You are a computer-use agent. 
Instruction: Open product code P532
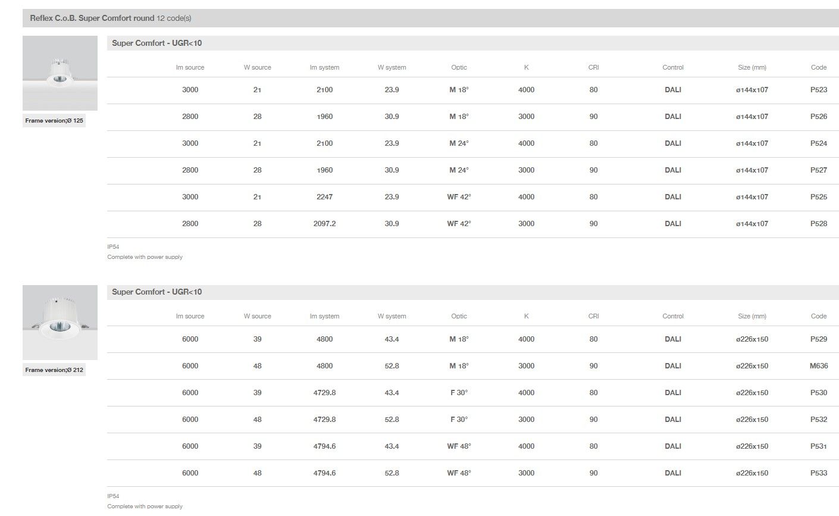pyautogui.click(x=818, y=420)
